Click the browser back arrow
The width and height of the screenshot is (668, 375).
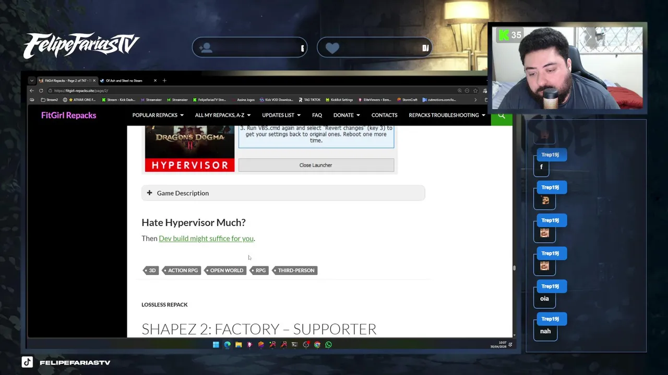32,91
